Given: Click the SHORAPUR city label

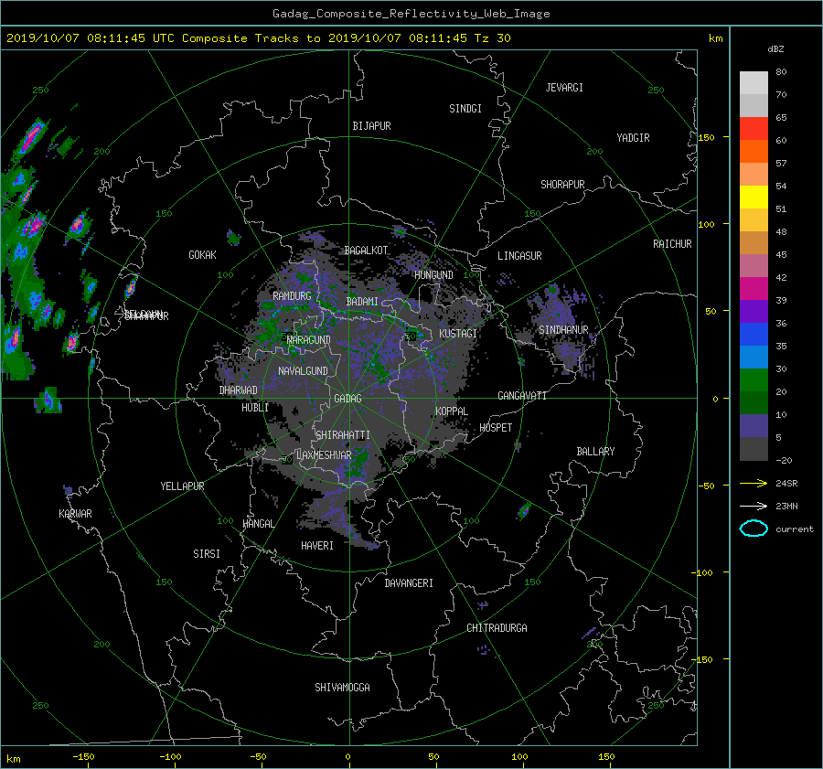Looking at the screenshot, I should (x=562, y=185).
